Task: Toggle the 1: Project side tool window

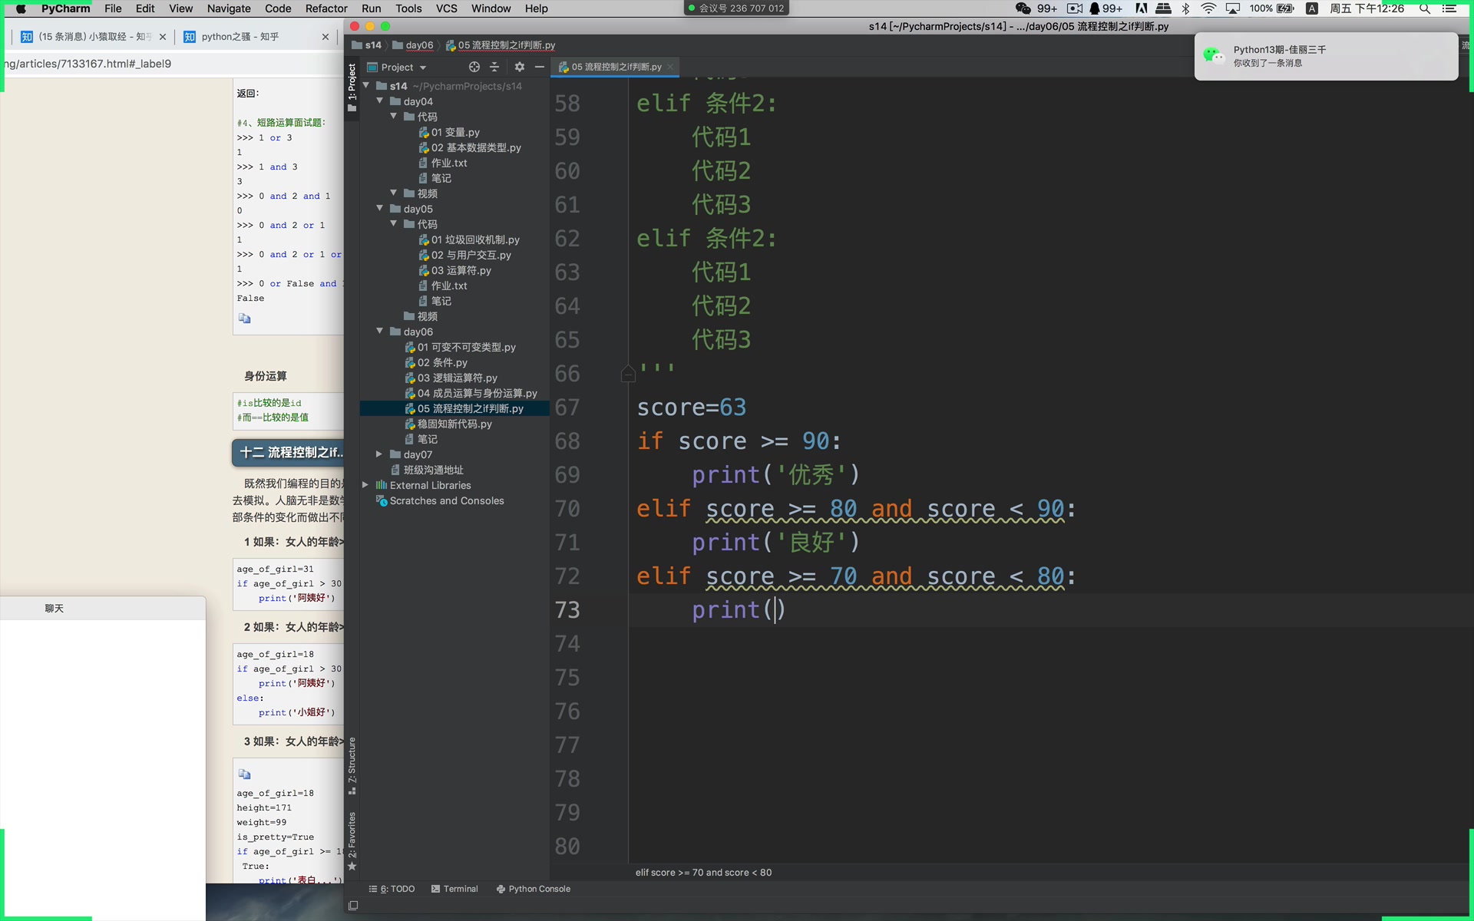Action: coord(352,86)
